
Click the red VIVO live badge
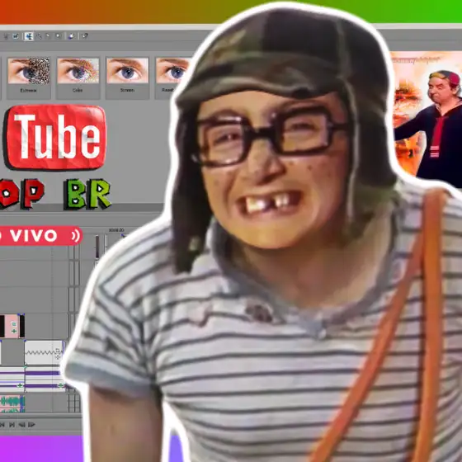pos(40,236)
